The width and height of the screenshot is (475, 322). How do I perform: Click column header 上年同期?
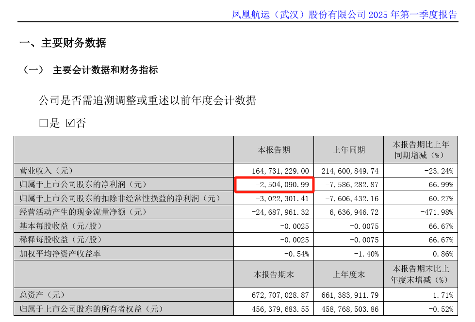pyautogui.click(x=349, y=150)
